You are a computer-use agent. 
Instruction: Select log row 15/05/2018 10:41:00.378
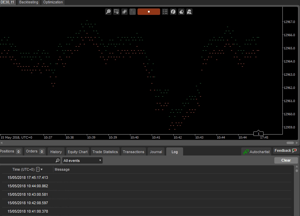(147, 211)
